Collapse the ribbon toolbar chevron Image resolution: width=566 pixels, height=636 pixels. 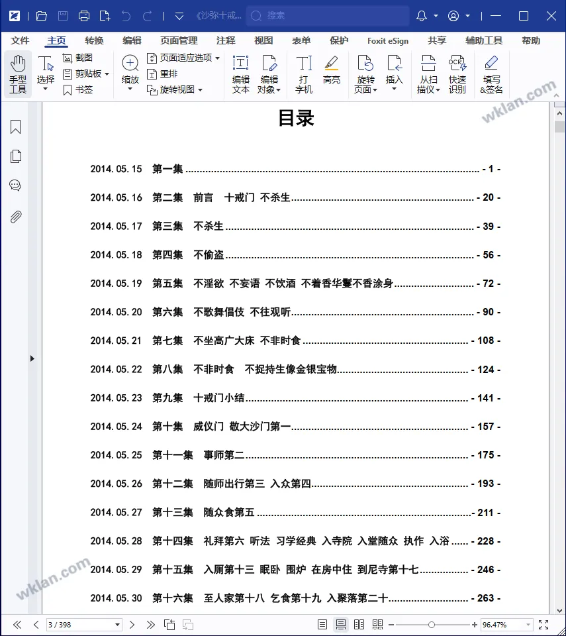(556, 95)
